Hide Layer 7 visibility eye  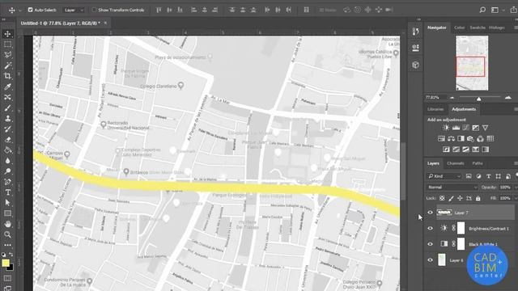430,213
